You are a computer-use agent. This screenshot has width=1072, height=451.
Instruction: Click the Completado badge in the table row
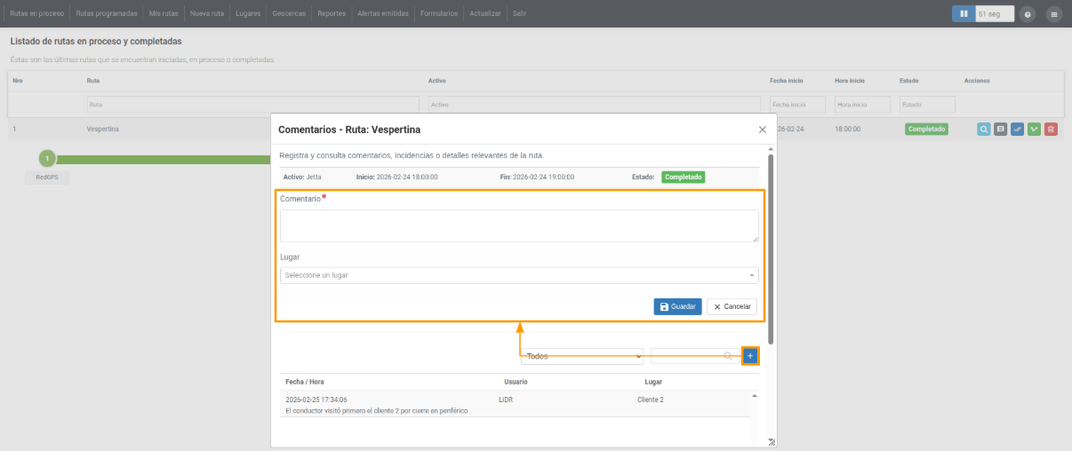click(926, 129)
